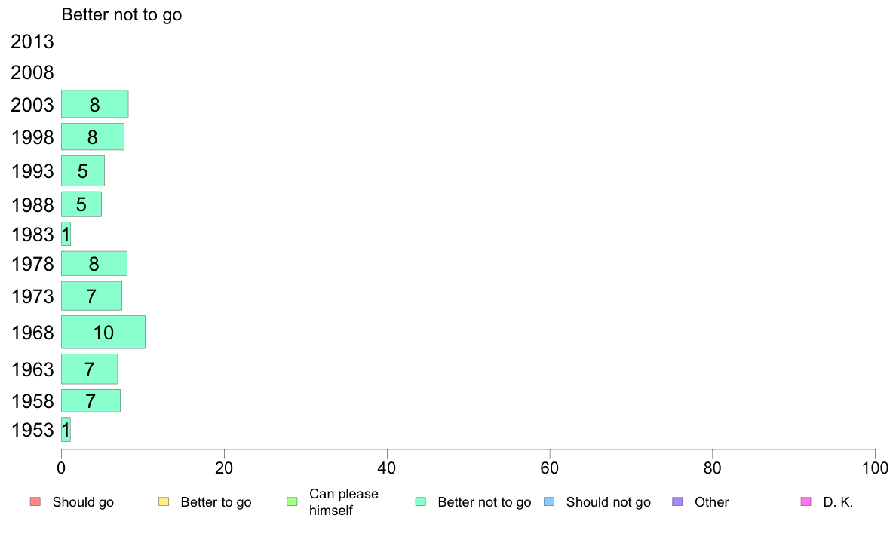
Task: Click the 1968 bar labeled 10
Action: (x=103, y=332)
